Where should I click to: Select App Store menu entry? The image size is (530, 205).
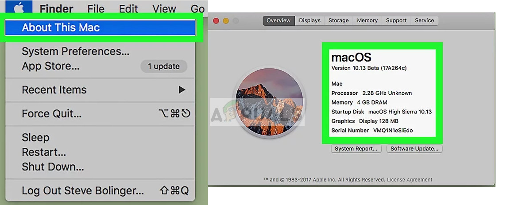(x=51, y=66)
